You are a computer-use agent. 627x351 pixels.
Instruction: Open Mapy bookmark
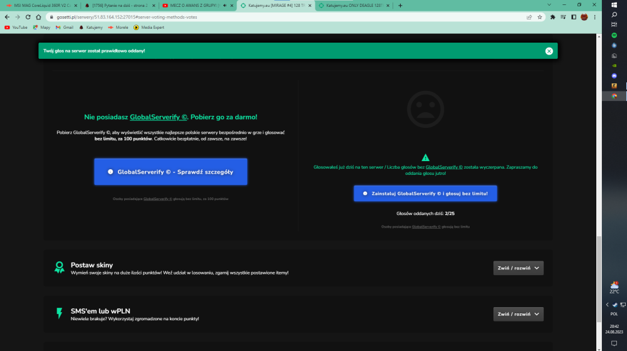point(41,28)
